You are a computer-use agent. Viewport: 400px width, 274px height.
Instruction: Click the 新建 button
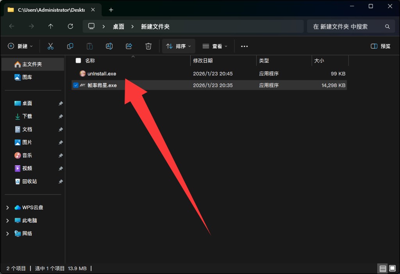click(20, 46)
